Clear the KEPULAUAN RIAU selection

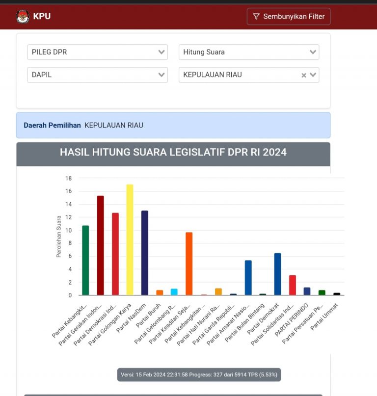click(304, 75)
